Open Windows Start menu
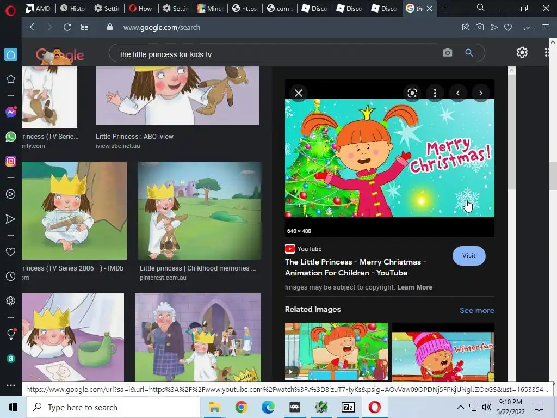This screenshot has height=418, width=557. coord(13,407)
